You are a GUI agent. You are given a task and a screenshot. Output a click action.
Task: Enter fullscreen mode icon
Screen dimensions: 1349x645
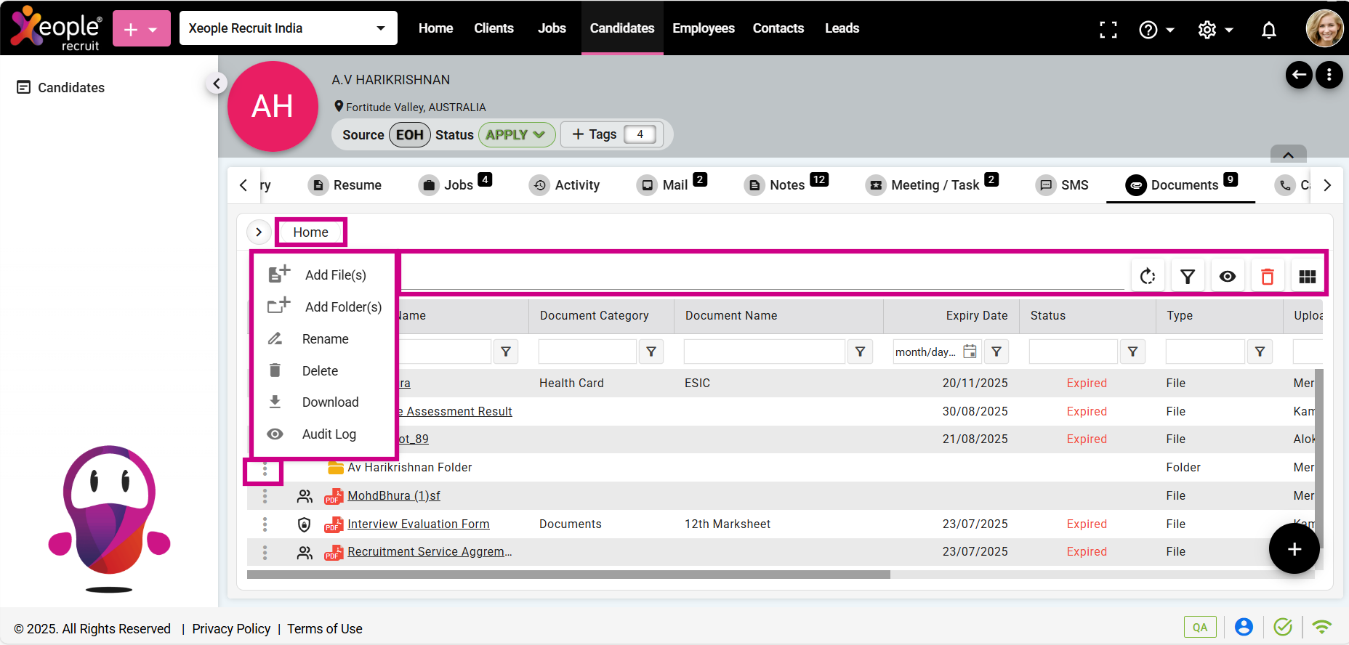pyautogui.click(x=1108, y=30)
